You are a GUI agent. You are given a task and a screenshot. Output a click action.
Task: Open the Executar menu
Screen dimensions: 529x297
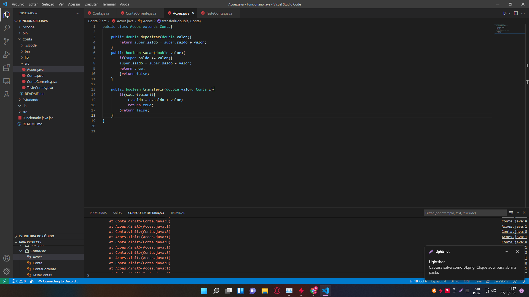tap(91, 4)
